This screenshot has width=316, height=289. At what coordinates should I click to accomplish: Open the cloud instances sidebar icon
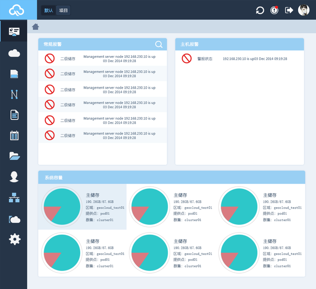(x=14, y=53)
